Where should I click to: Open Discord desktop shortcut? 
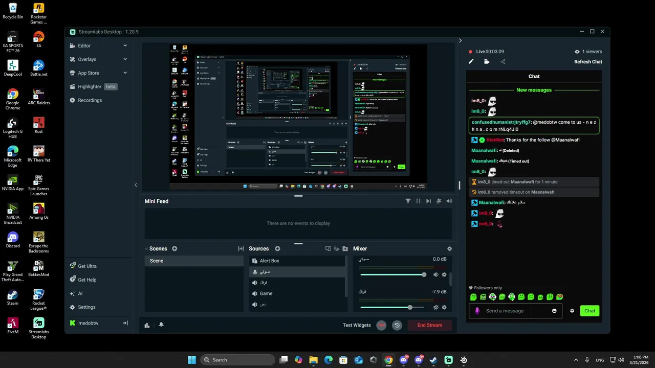pos(13,240)
